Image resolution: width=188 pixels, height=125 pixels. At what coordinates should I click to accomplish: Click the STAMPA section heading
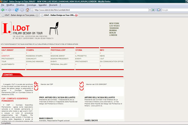30,50
